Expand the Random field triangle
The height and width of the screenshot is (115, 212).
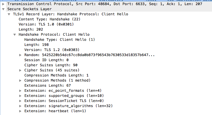(20, 55)
